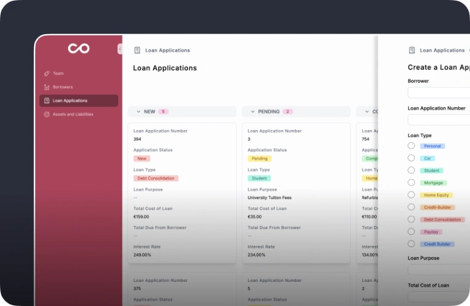
Task: Click Loan Applications breadcrumb in main view
Action: pos(168,50)
